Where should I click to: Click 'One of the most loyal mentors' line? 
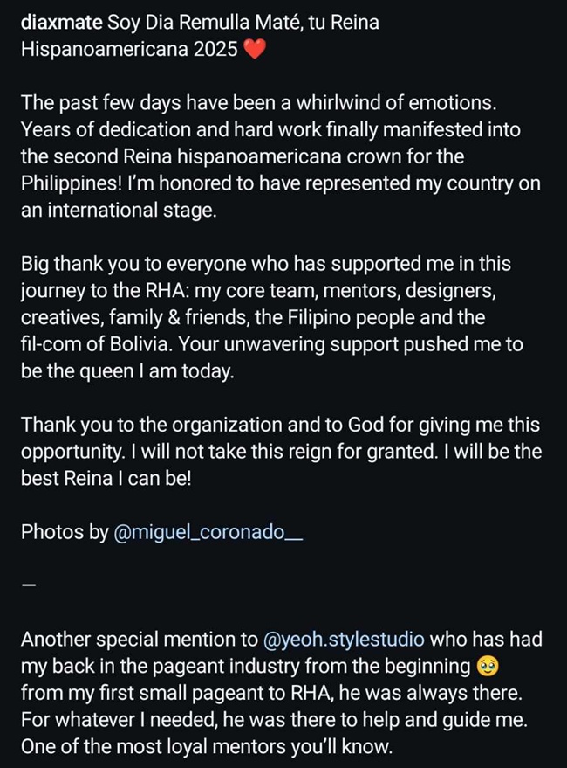(x=206, y=747)
